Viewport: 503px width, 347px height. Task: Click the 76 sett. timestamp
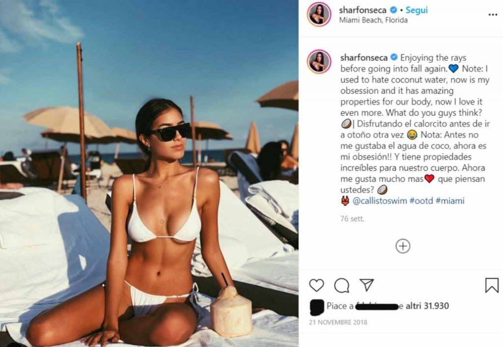352,219
